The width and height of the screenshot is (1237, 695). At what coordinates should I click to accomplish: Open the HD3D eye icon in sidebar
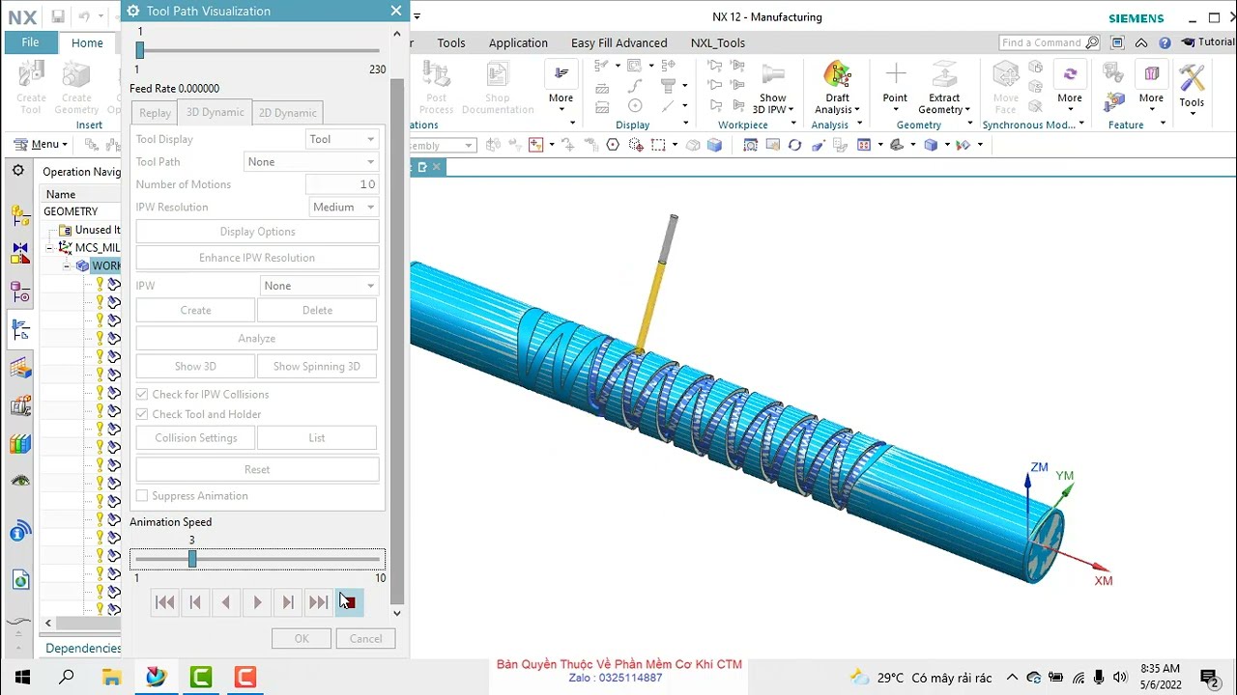(x=20, y=481)
